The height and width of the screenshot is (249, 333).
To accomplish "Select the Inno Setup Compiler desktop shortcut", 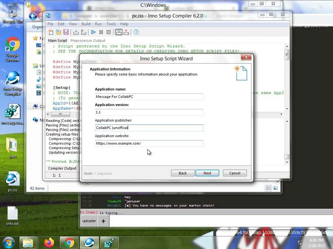I will click(13, 83).
